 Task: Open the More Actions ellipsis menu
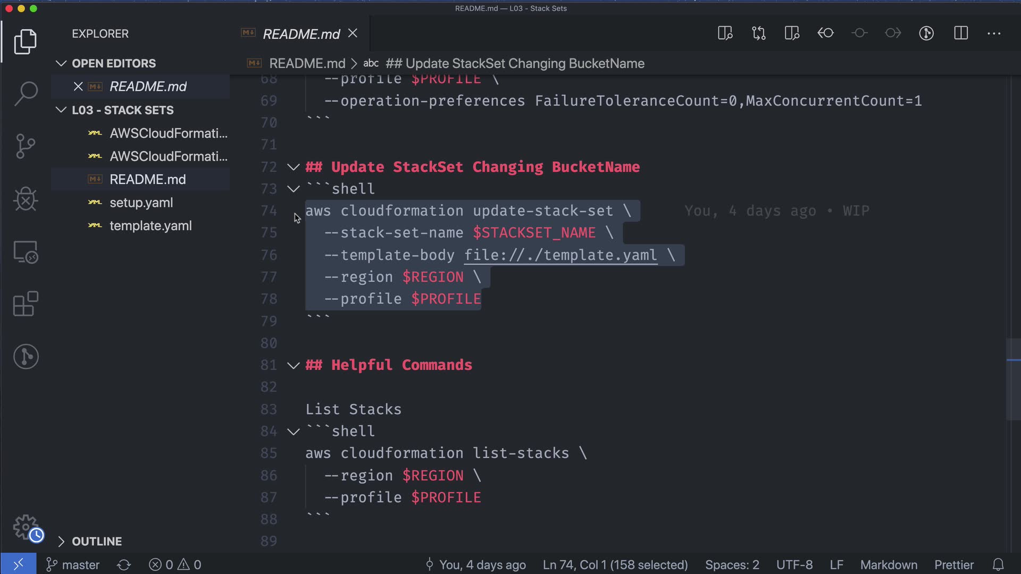click(993, 33)
